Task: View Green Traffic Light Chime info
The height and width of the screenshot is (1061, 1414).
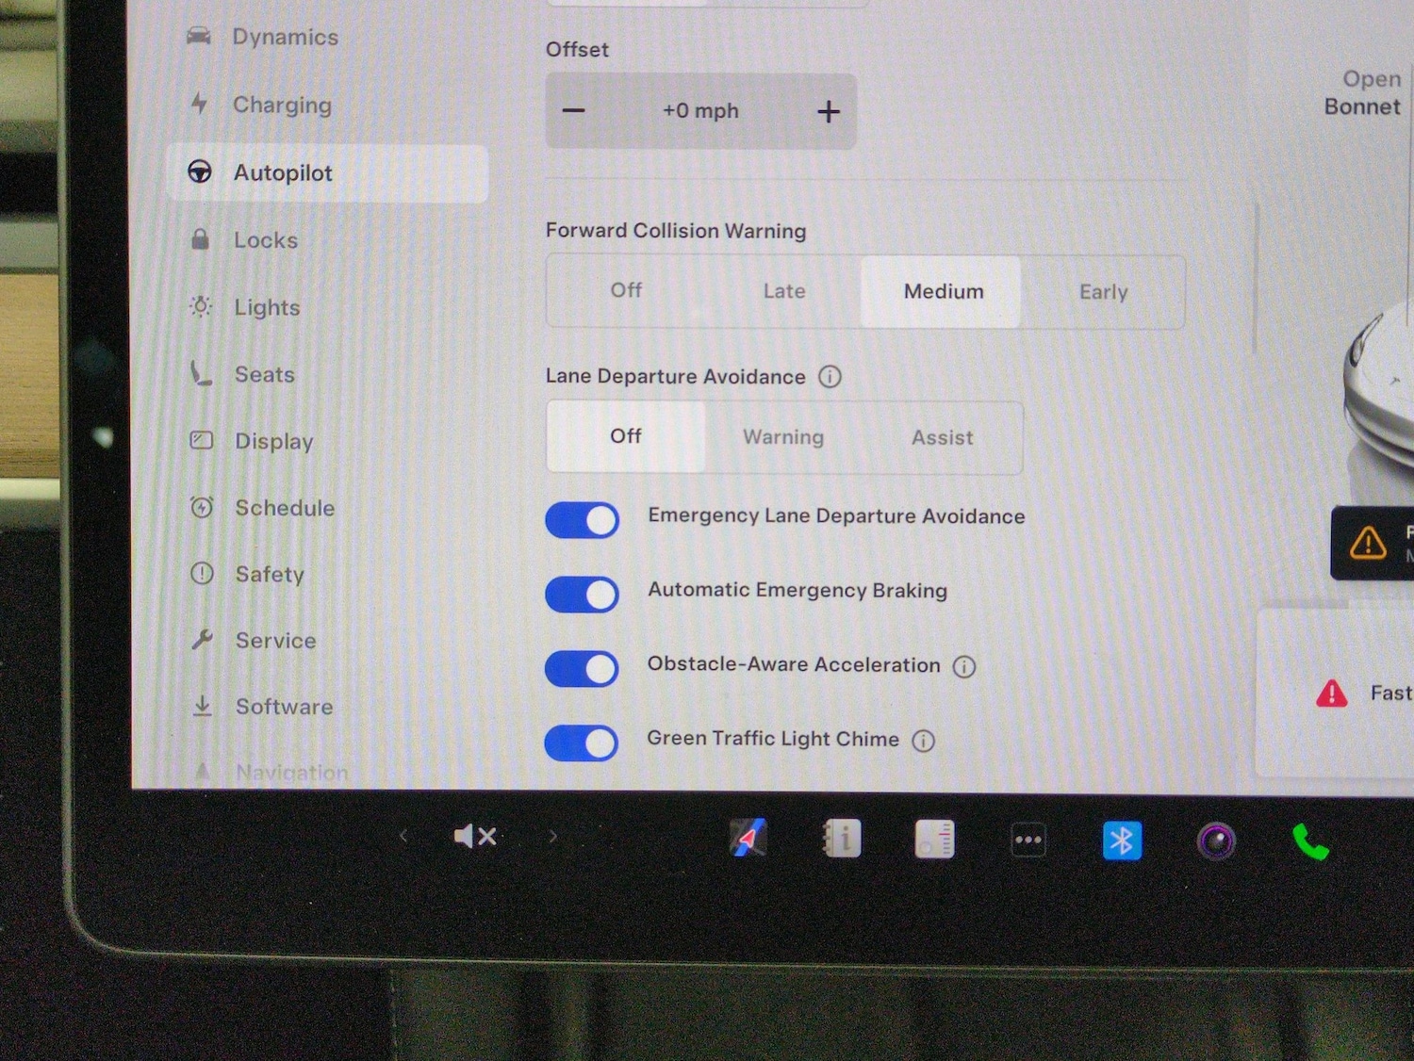Action: tap(924, 742)
